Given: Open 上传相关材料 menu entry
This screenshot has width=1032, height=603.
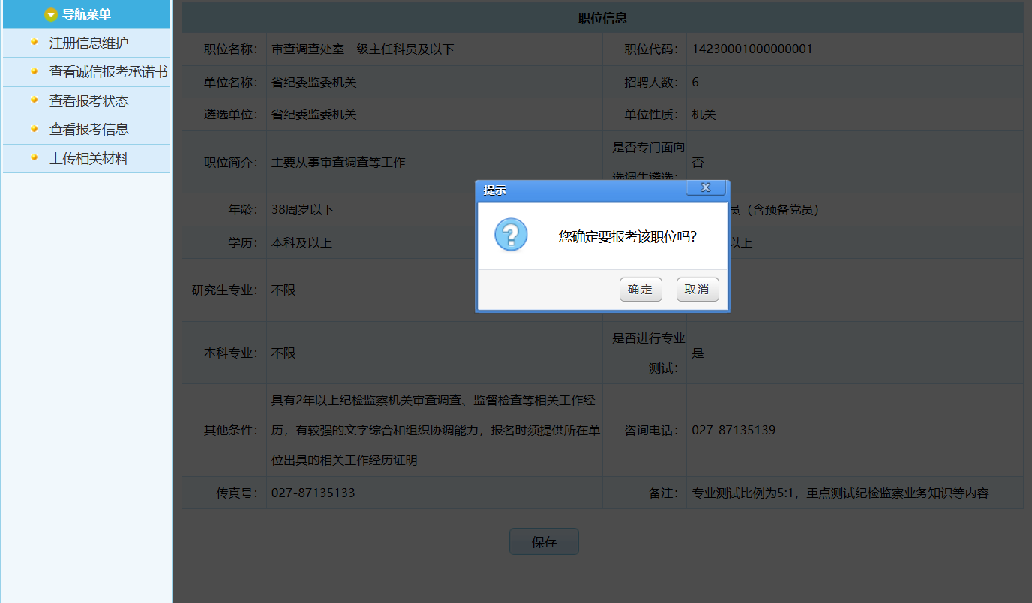Looking at the screenshot, I should 88,159.
